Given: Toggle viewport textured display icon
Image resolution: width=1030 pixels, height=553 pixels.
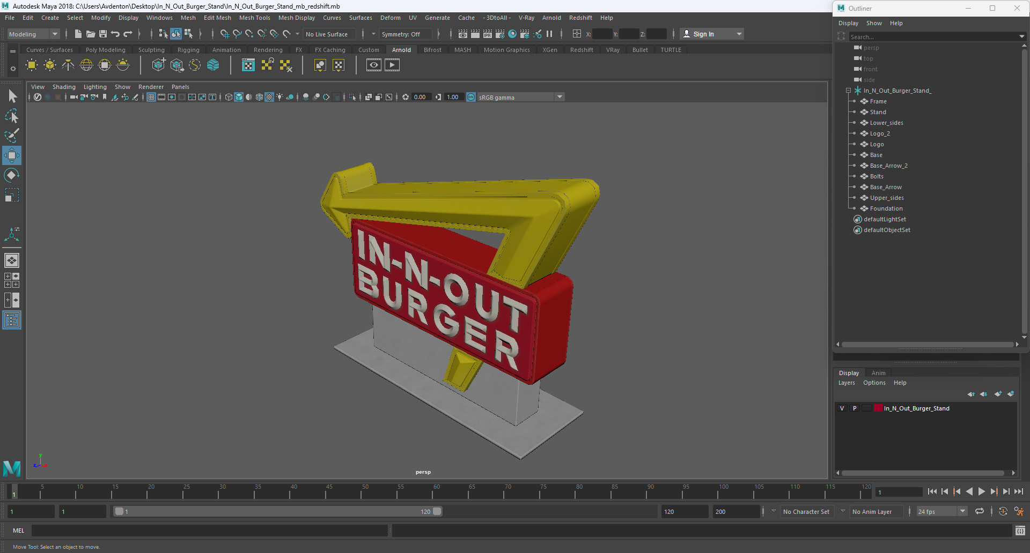Looking at the screenshot, I should click(269, 97).
